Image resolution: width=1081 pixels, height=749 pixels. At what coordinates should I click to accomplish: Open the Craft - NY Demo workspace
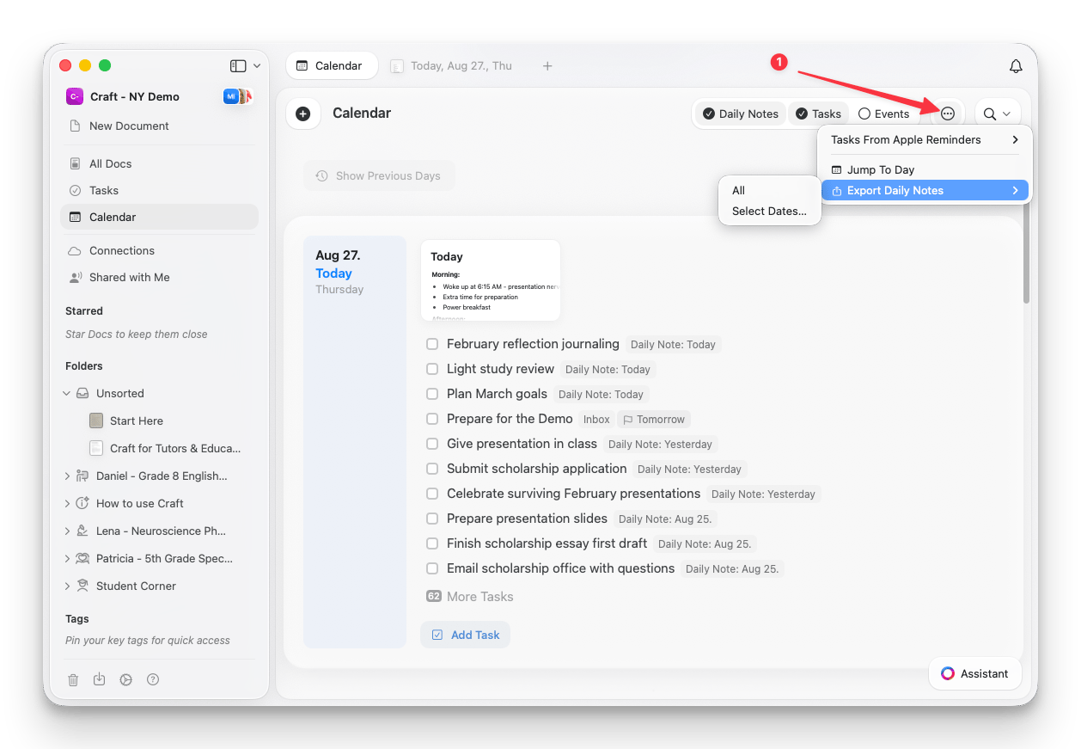point(134,96)
